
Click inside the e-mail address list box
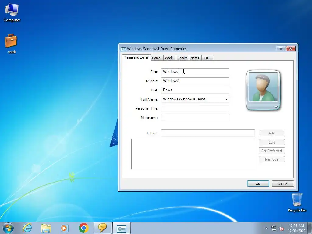[x=193, y=154]
